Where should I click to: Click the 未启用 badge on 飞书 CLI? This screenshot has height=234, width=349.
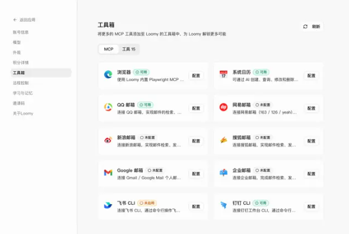pyautogui.click(x=147, y=203)
